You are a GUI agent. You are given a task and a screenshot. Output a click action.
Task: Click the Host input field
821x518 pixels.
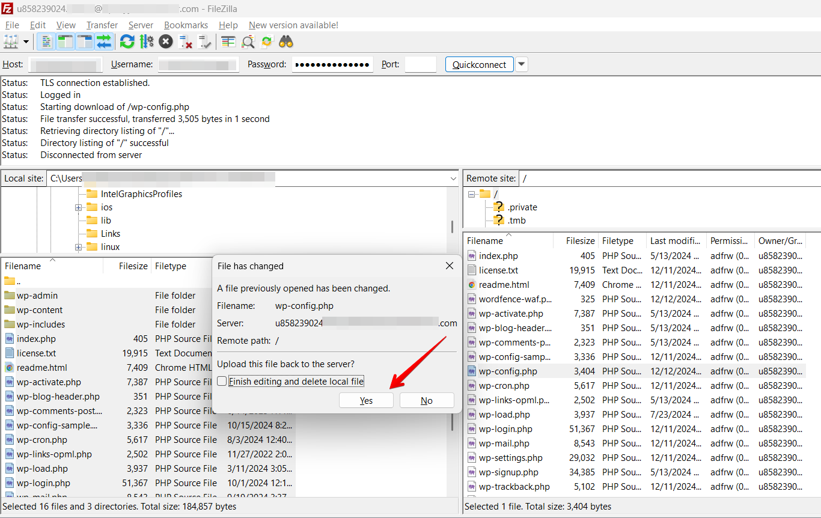point(65,64)
